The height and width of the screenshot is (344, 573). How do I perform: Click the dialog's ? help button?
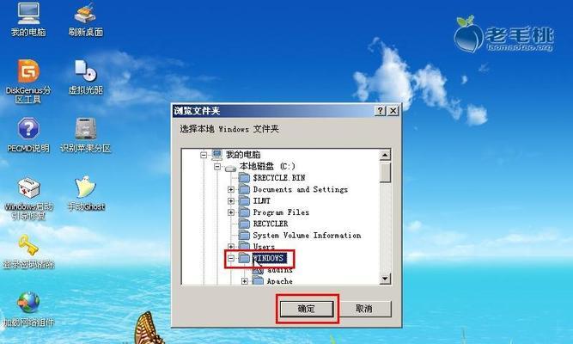pos(380,111)
